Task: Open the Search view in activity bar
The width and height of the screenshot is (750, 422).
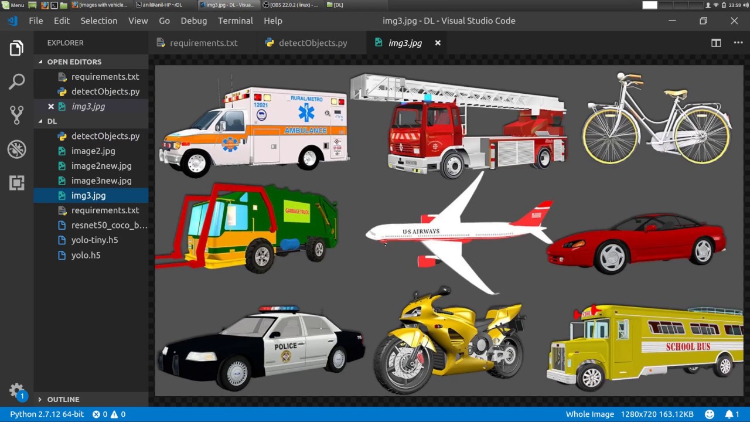Action: [16, 81]
